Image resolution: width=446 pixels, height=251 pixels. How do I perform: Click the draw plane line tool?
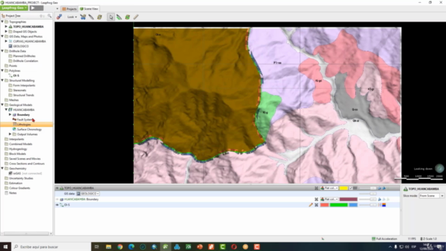(91, 17)
